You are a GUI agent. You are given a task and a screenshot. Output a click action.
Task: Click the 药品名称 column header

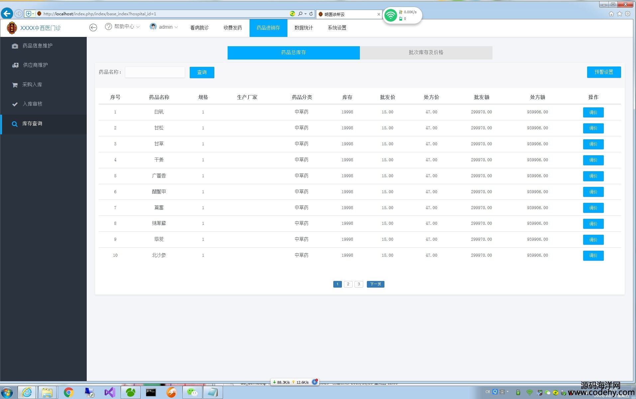(x=159, y=97)
